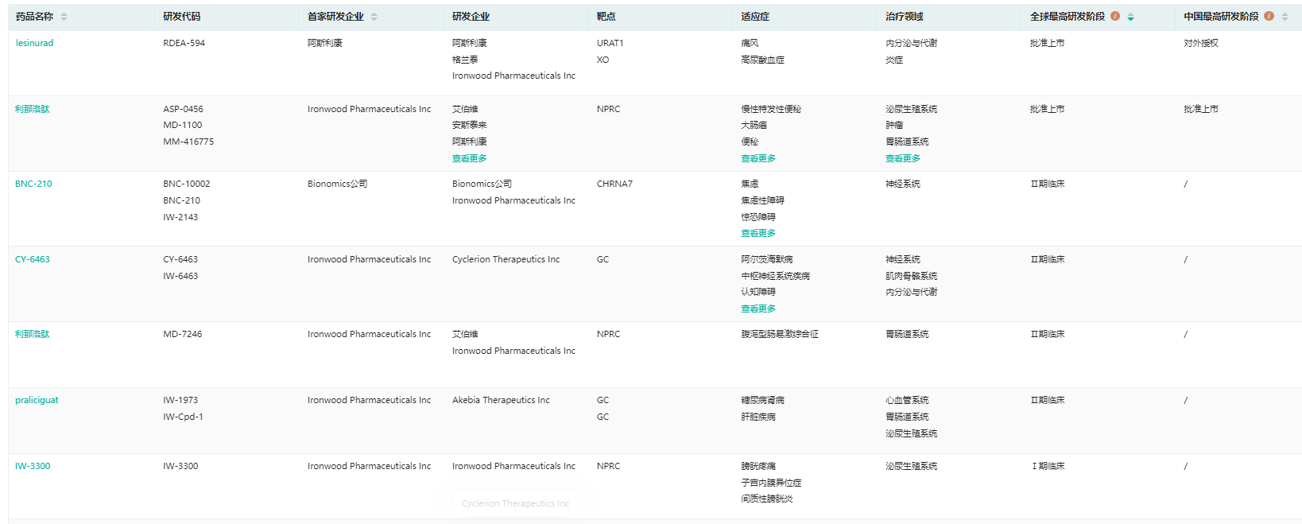Open the IW-3300 drug name link

[33, 466]
